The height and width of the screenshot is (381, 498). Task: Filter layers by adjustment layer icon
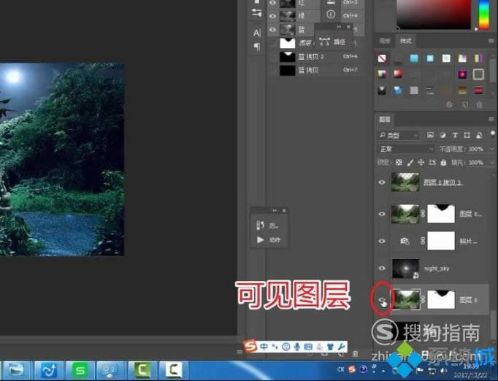coord(443,135)
